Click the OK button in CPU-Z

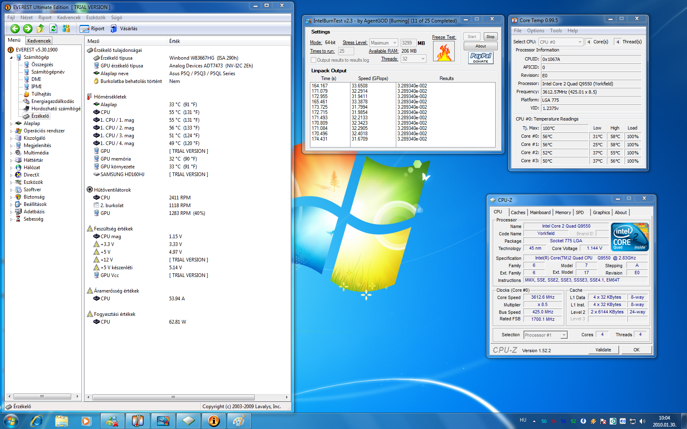coord(636,350)
